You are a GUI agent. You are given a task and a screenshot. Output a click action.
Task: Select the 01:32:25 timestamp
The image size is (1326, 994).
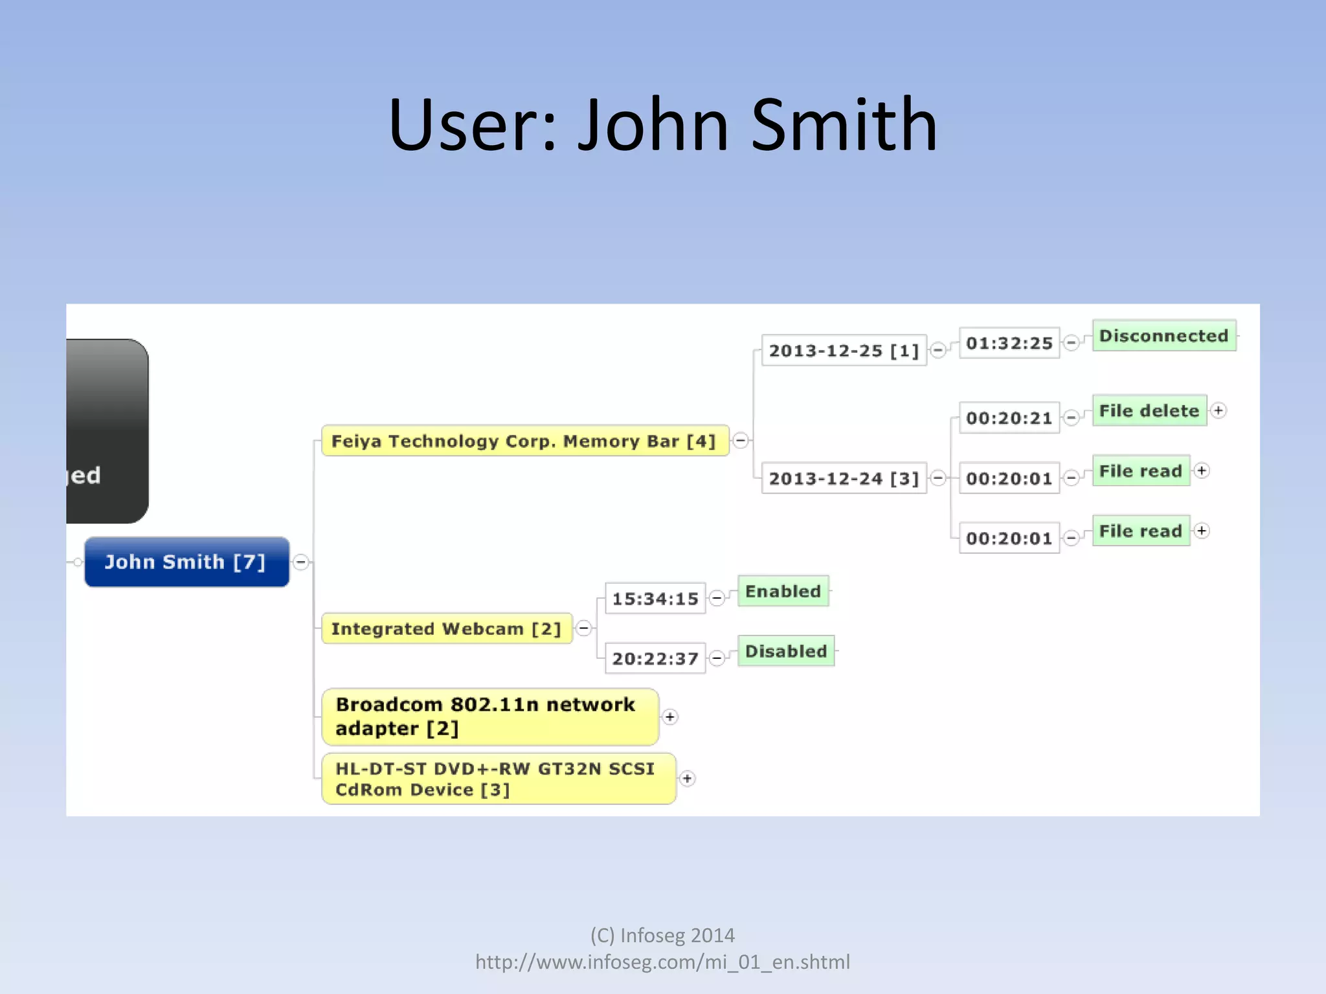coord(1009,343)
